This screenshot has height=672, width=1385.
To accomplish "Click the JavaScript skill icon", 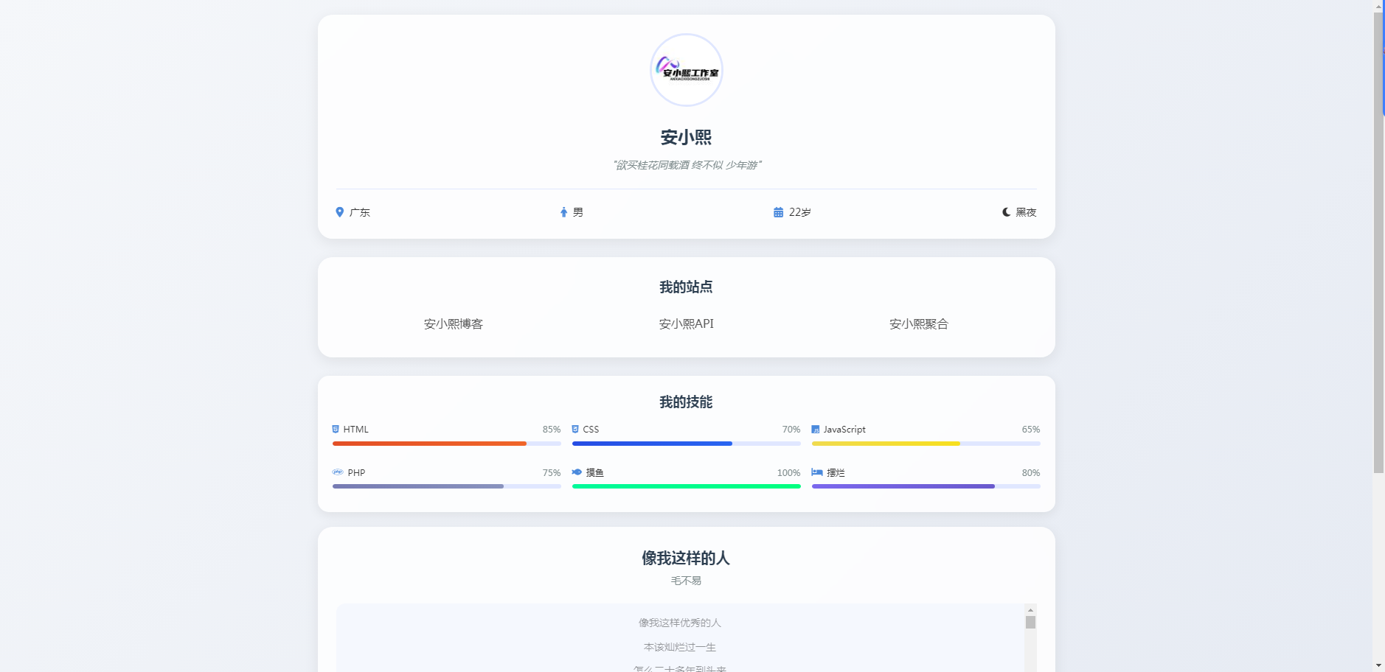I will pos(816,430).
